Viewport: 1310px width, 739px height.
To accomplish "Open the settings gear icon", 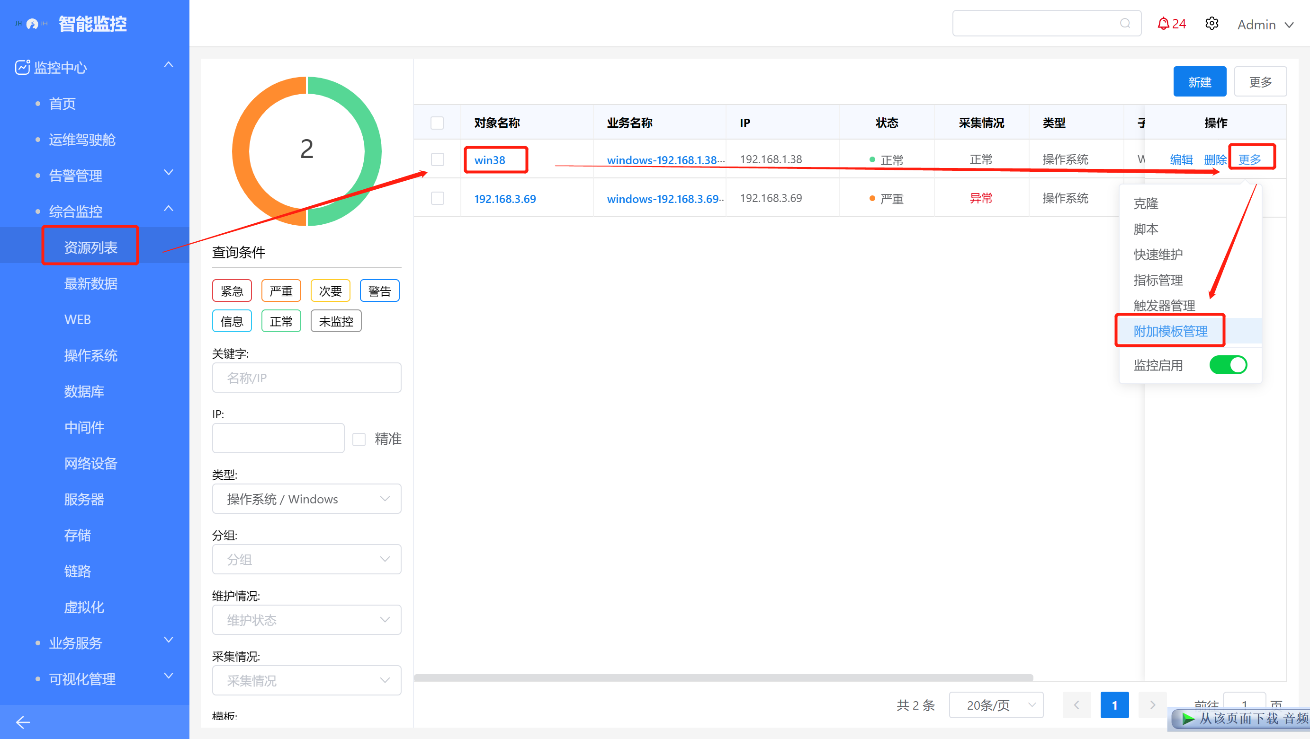I will click(1212, 23).
